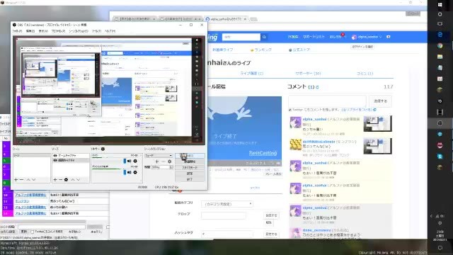The height and width of the screenshot is (255, 453).
Task: Switch to サポーター (30) tab
Action: tap(308, 74)
